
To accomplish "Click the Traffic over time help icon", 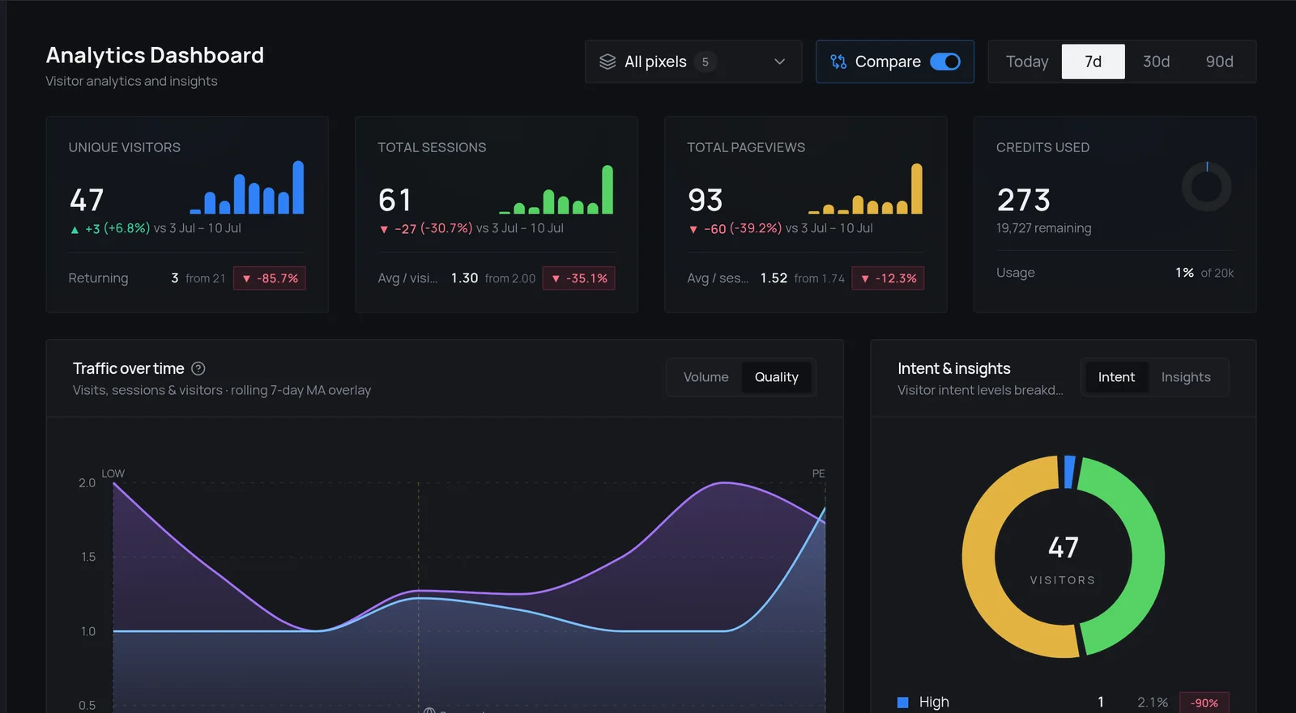I will click(198, 368).
